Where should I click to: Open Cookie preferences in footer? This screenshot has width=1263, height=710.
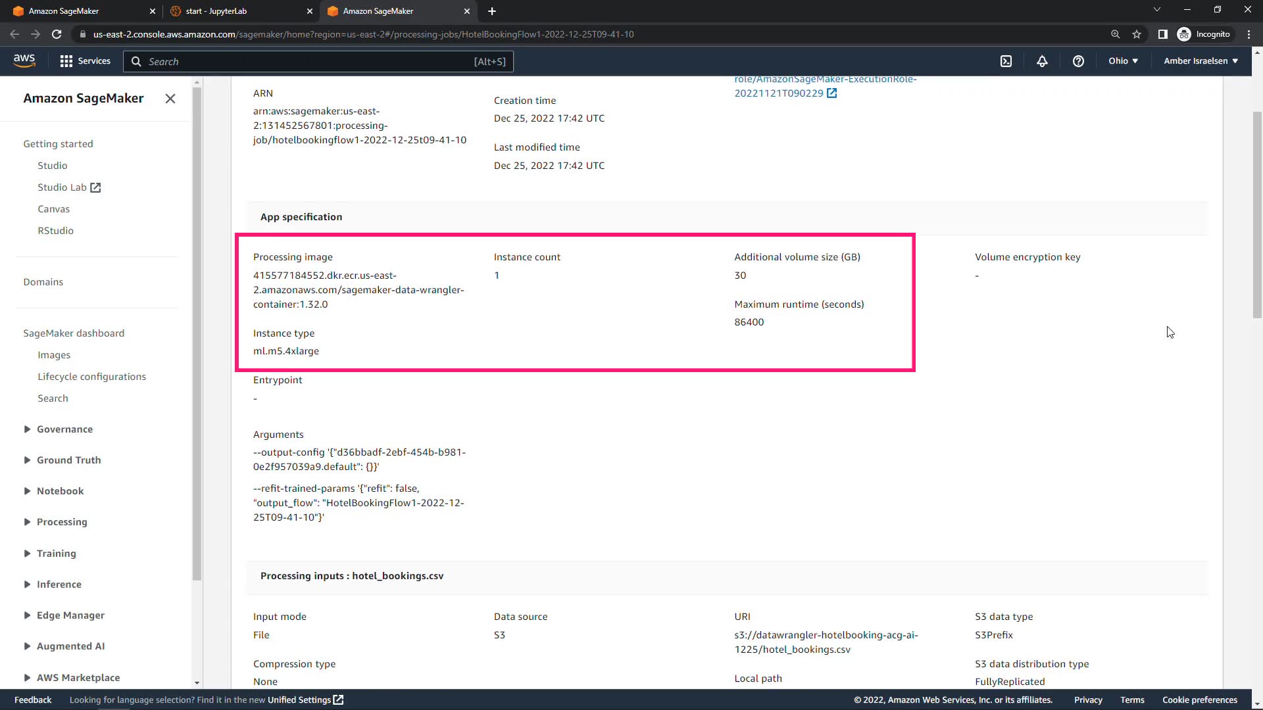point(1199,700)
